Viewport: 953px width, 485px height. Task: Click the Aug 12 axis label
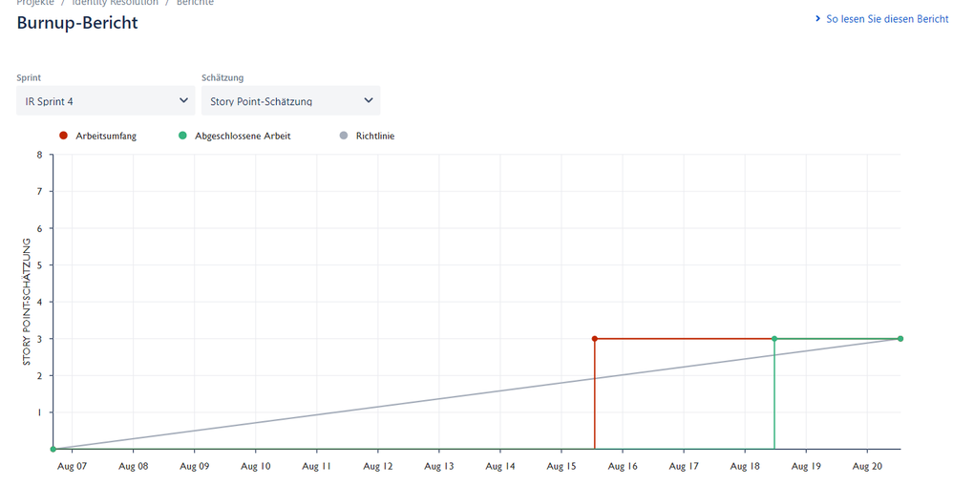point(378,466)
